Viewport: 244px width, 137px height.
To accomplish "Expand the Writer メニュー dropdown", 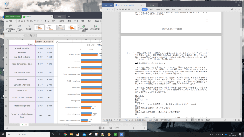I will pyautogui.click(x=109, y=9).
